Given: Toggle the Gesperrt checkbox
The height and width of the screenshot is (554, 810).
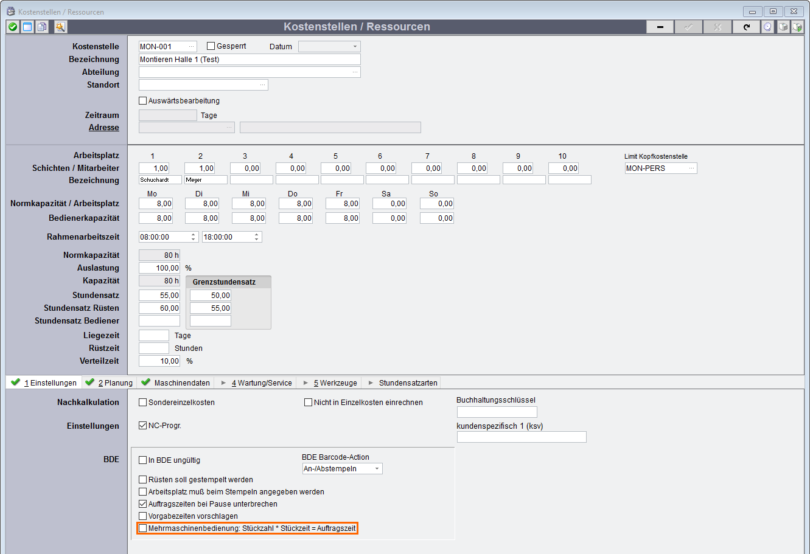Looking at the screenshot, I should (211, 46).
